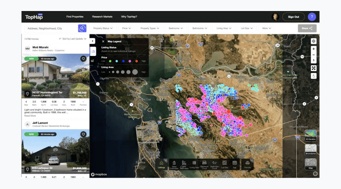Open the map info icon
Screen dimensions: 341x189
point(315,173)
